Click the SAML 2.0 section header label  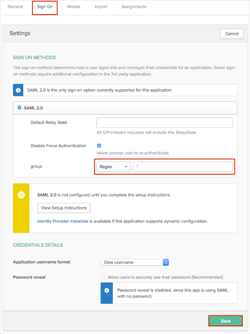(33, 108)
